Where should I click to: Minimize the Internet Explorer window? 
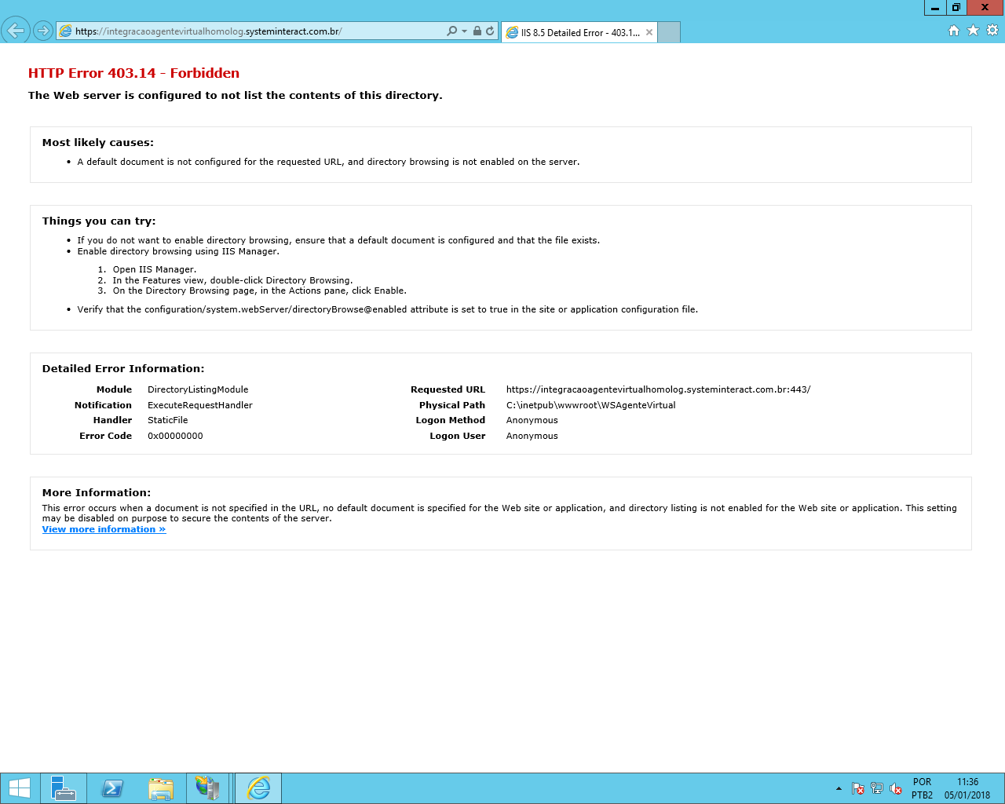(x=934, y=8)
